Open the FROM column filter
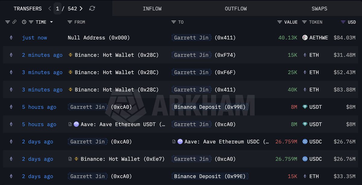Image resolution: width=362 pixels, height=185 pixels. click(70, 22)
